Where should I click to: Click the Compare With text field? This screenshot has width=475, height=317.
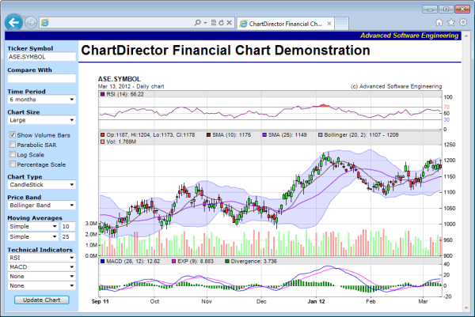click(x=41, y=78)
